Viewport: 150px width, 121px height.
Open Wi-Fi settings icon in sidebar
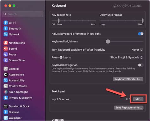click(6, 23)
